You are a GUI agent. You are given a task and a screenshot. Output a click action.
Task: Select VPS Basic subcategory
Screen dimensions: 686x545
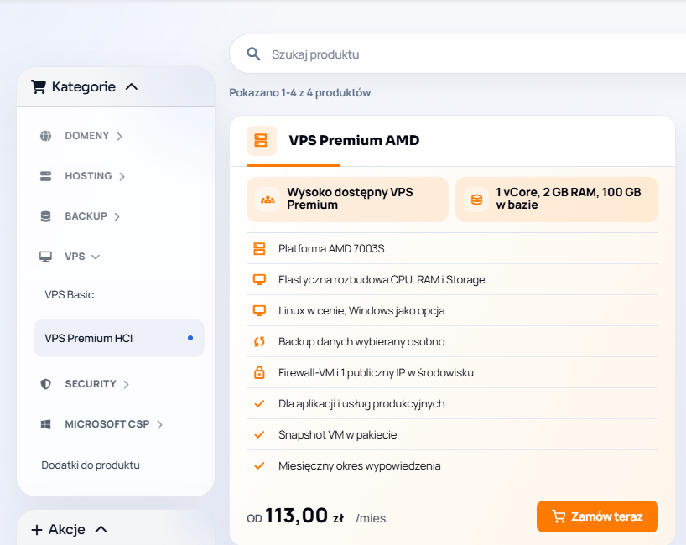(69, 295)
